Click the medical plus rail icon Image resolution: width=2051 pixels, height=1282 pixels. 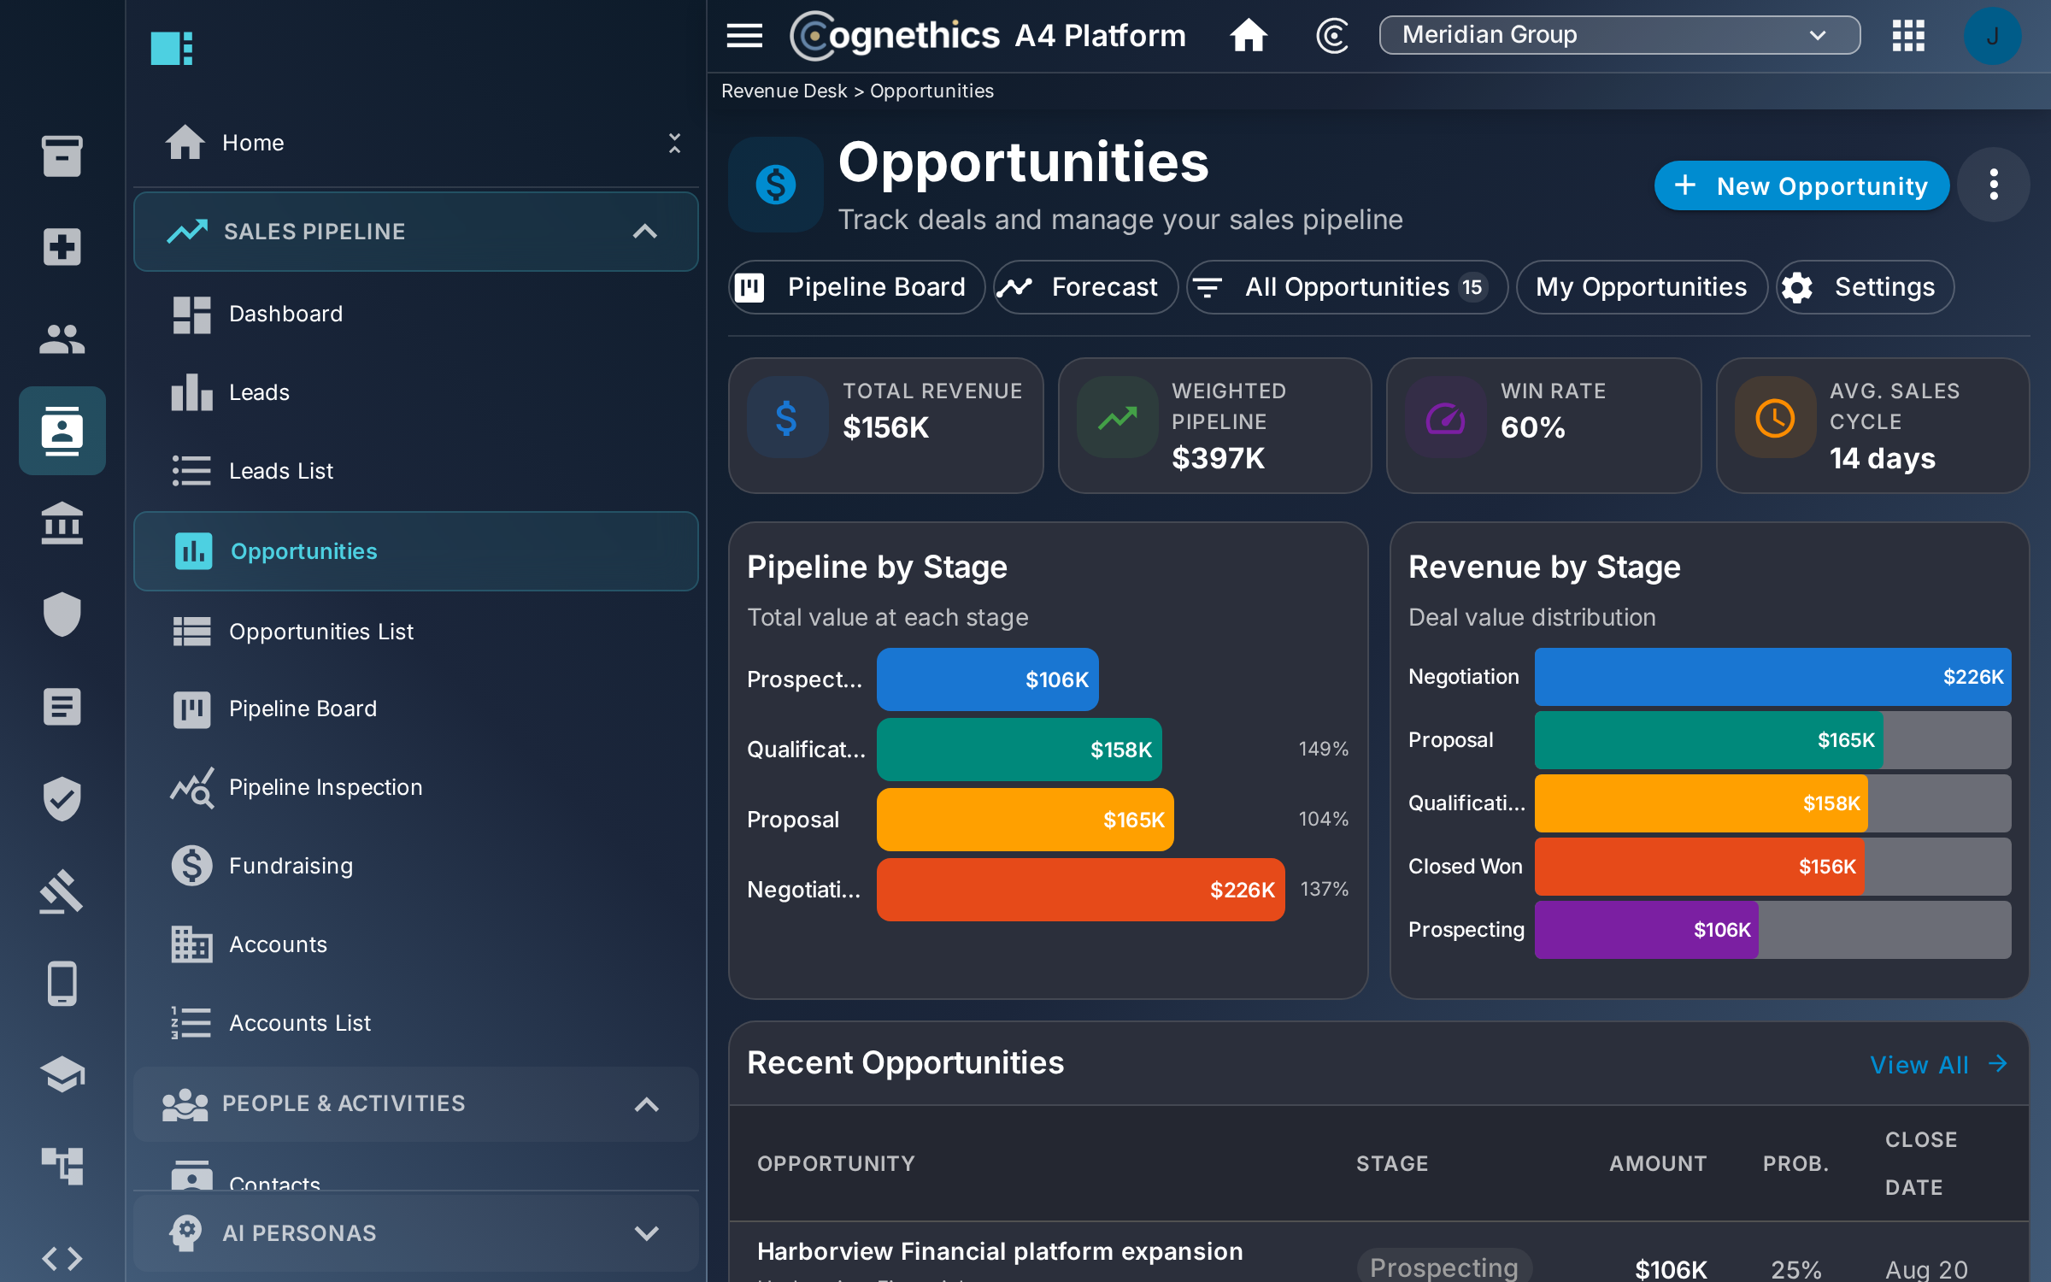[x=62, y=247]
